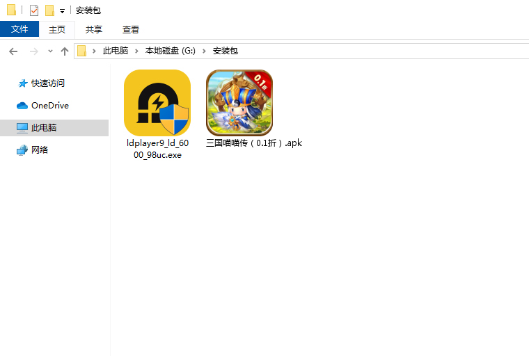Image resolution: width=529 pixels, height=356 pixels.
Task: Expand the chevron after 此电脑 in address bar
Action: (139, 51)
